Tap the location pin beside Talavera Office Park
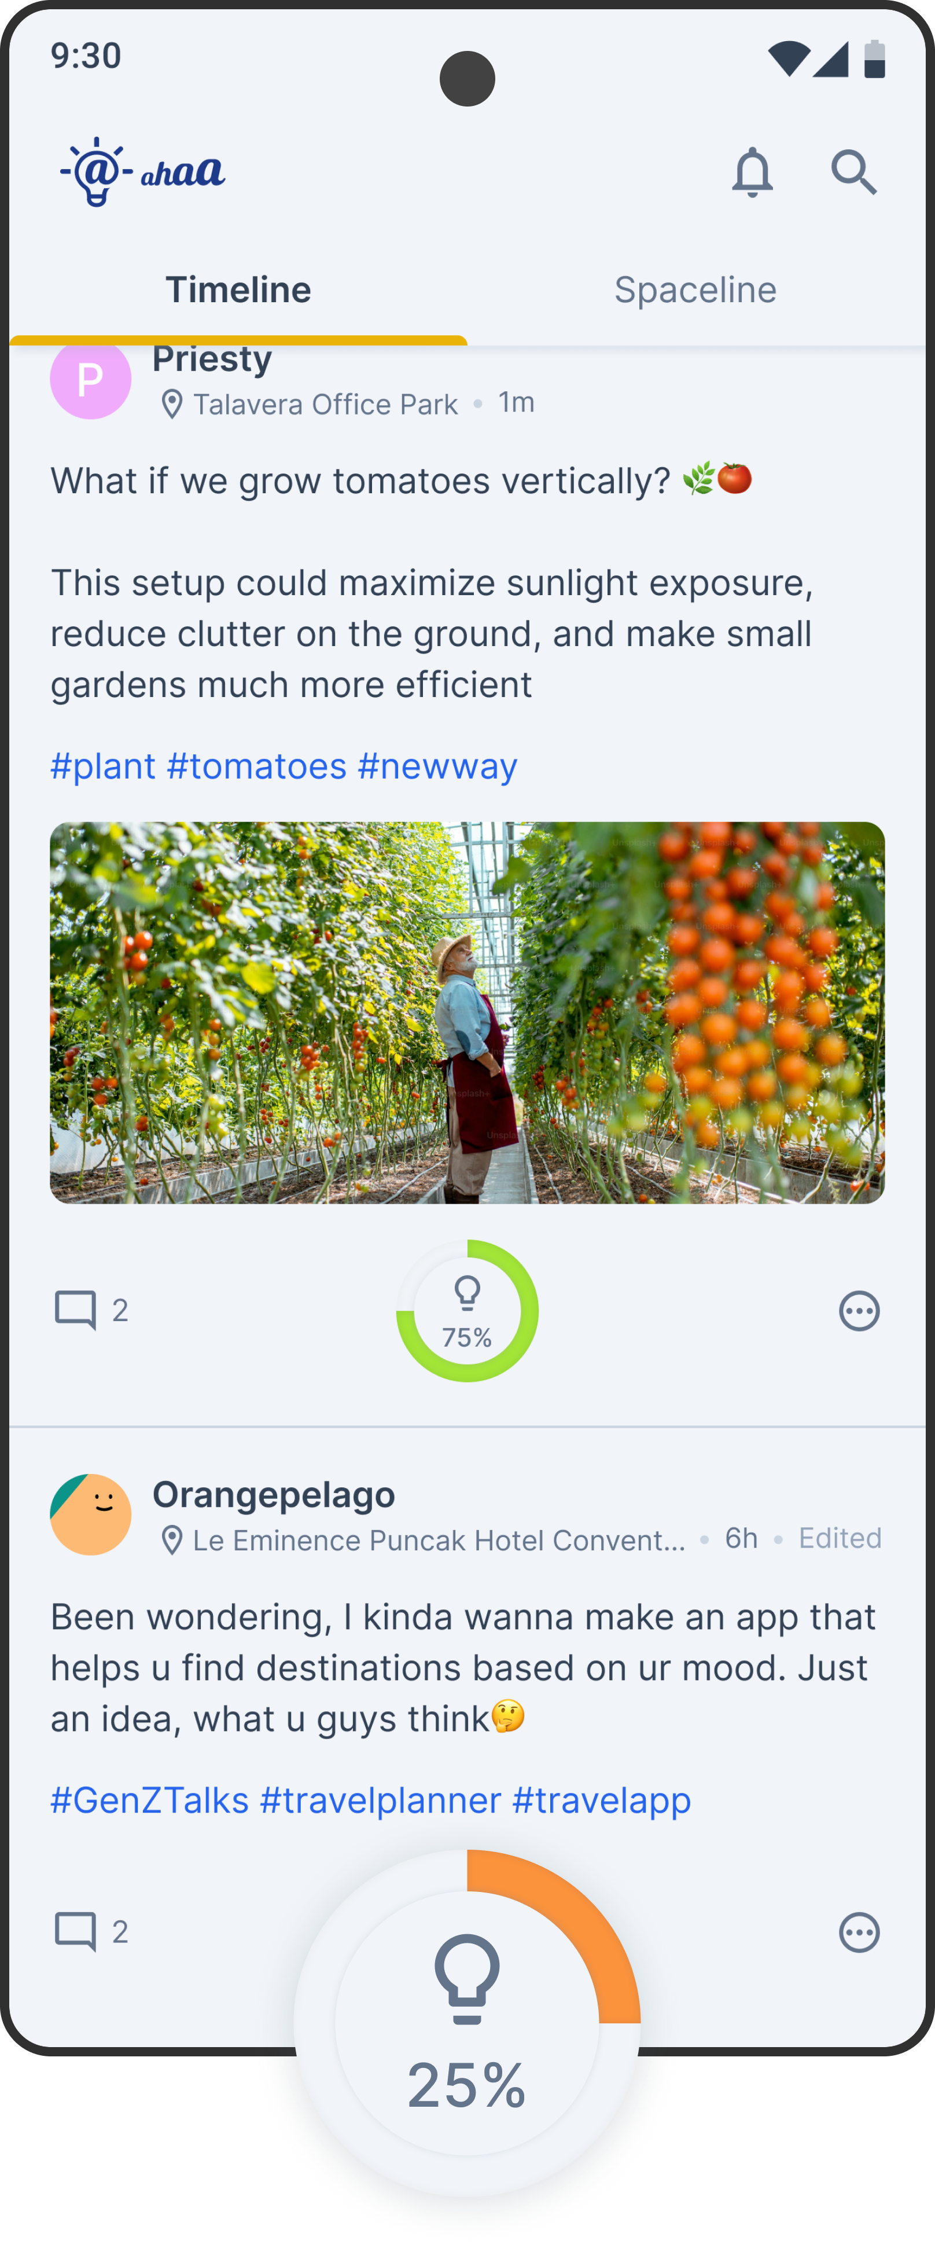 [x=172, y=404]
